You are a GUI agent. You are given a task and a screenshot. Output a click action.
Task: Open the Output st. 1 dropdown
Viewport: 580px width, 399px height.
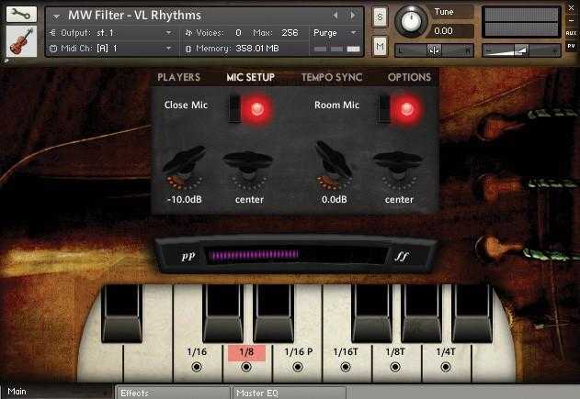[x=112, y=33]
